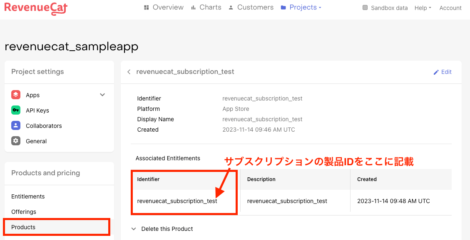Click the entitlement created date 09:48 AM
Image resolution: width=470 pixels, height=240 pixels.
pos(393,201)
